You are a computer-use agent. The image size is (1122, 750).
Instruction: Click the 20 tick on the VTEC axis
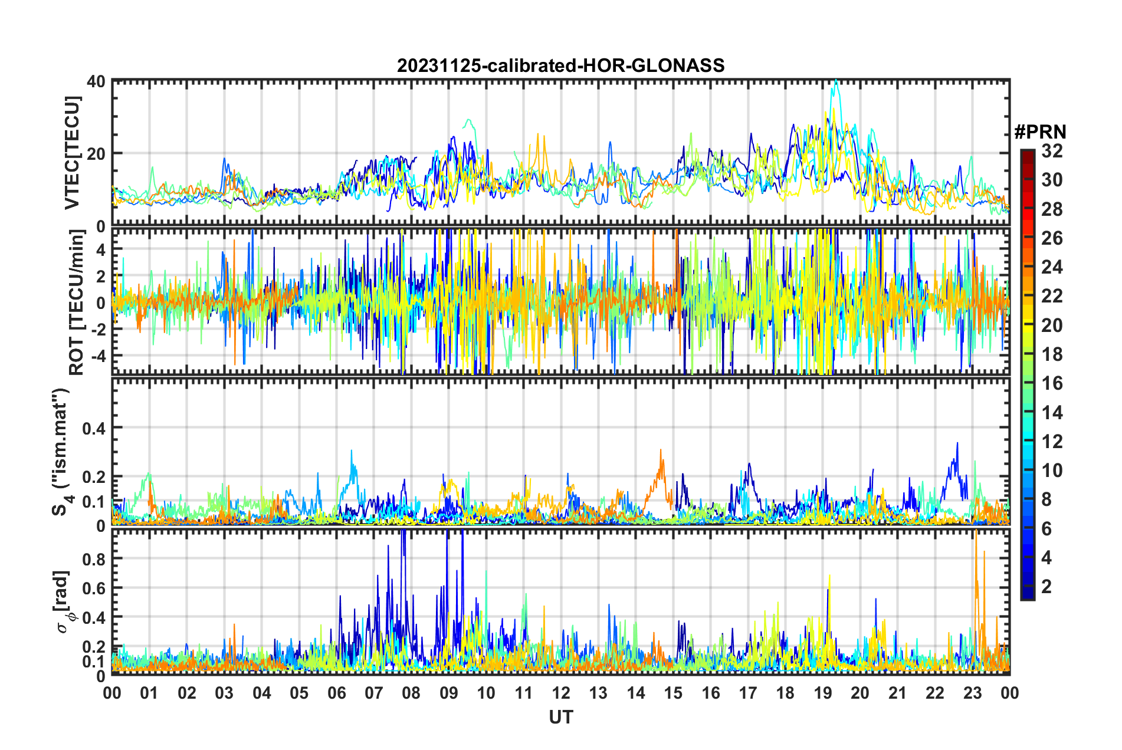96,153
